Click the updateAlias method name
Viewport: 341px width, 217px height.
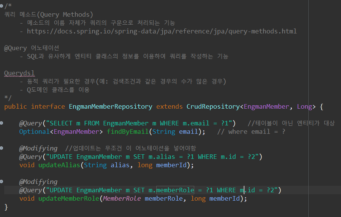[x=59, y=165]
